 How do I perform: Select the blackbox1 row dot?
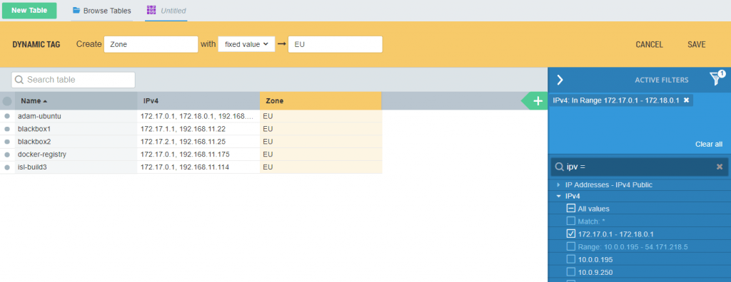pyautogui.click(x=7, y=129)
